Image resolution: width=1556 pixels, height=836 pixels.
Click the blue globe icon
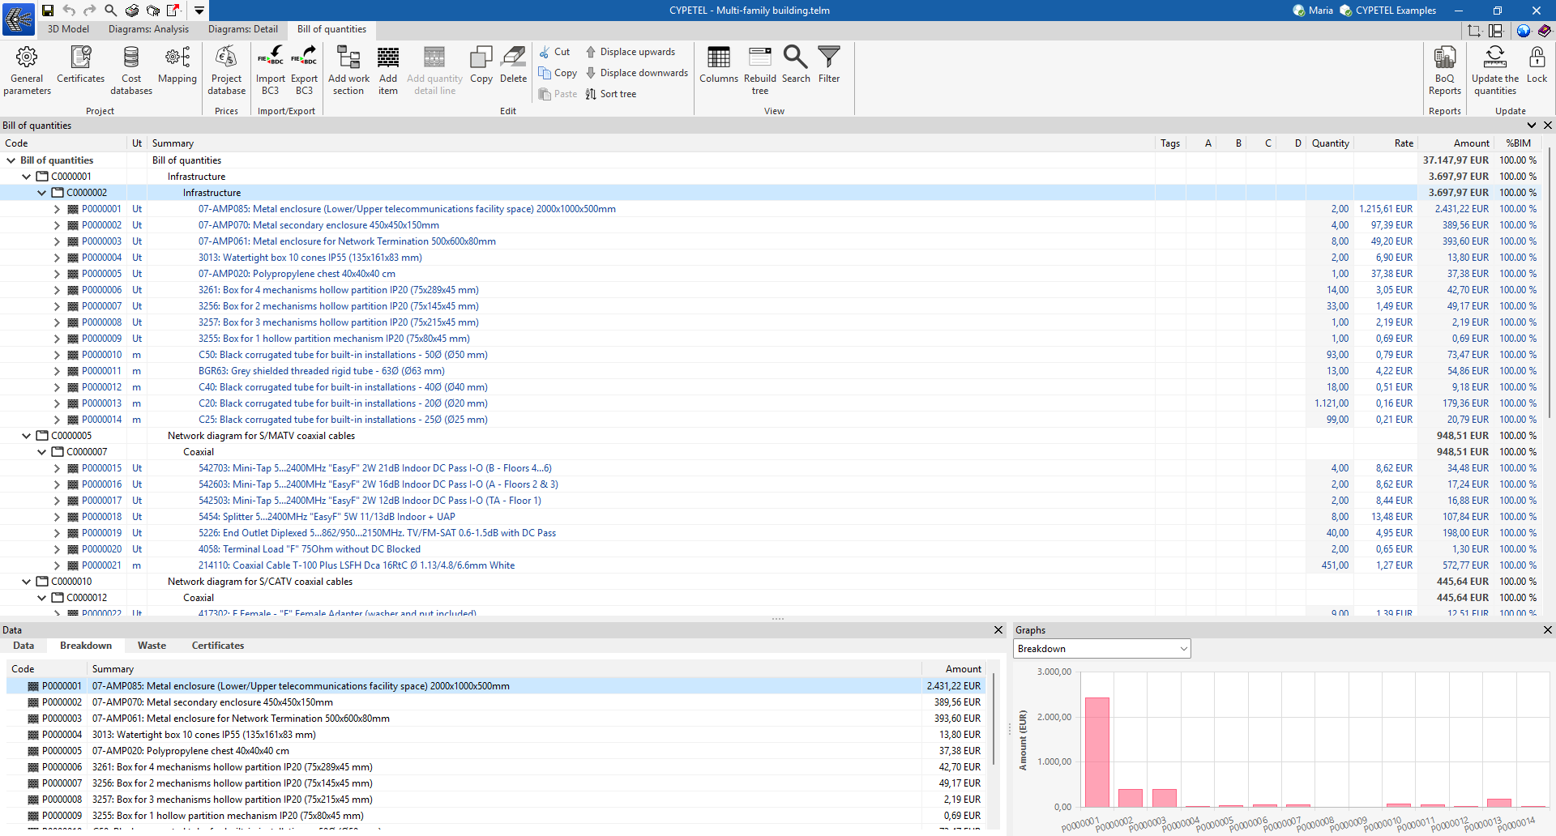[x=1524, y=31]
